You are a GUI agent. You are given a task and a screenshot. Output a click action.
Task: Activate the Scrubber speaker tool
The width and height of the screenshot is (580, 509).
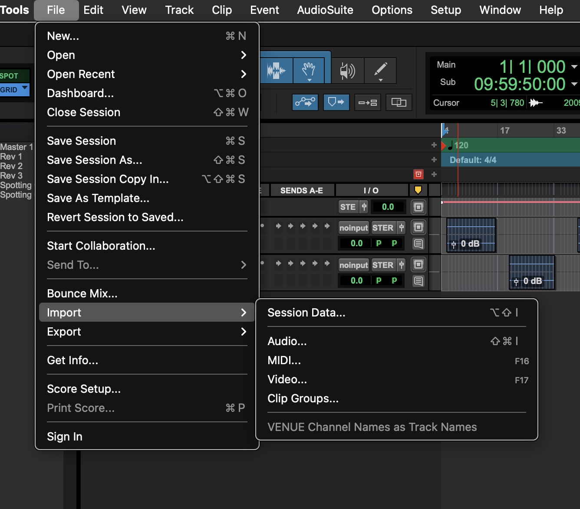(347, 71)
